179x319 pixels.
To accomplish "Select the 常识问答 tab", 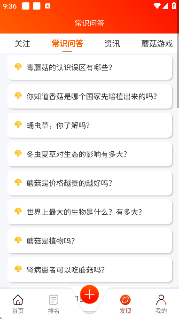I will coord(67,44).
